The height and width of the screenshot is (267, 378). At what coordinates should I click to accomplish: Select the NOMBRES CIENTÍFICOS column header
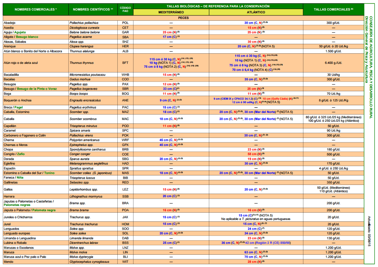click(x=93, y=9)
